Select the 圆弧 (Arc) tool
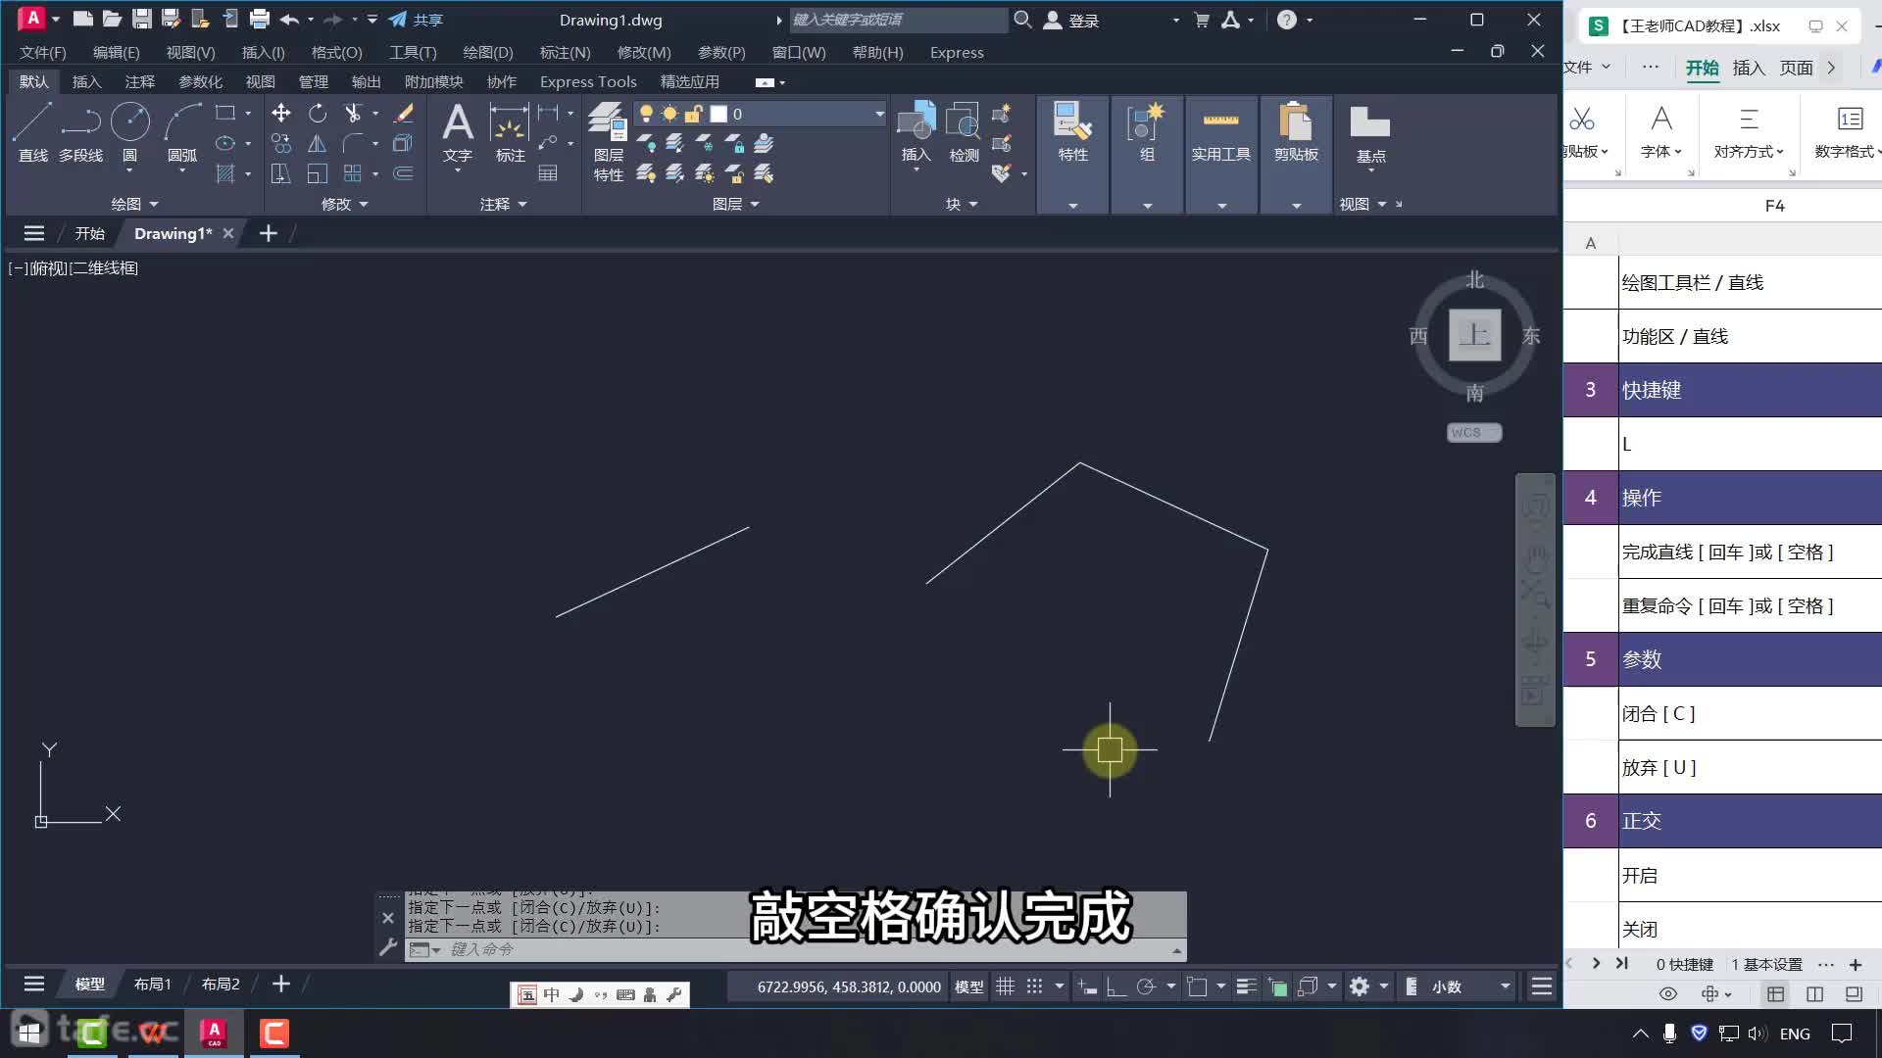Image resolution: width=1882 pixels, height=1058 pixels. tap(182, 132)
